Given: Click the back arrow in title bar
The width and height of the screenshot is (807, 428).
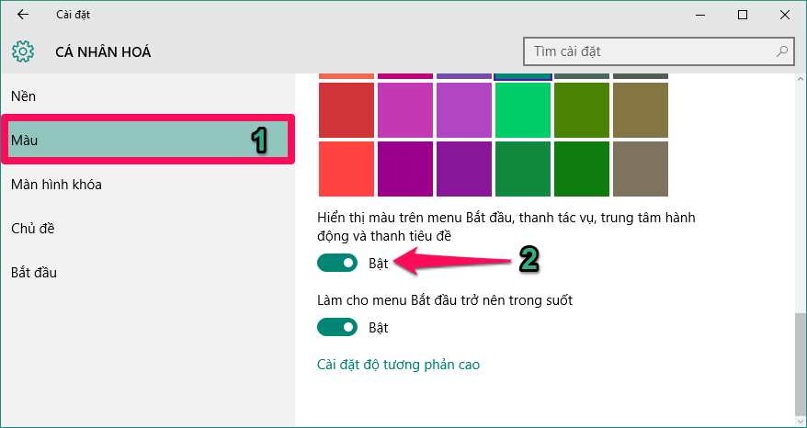Looking at the screenshot, I should pyautogui.click(x=22, y=15).
